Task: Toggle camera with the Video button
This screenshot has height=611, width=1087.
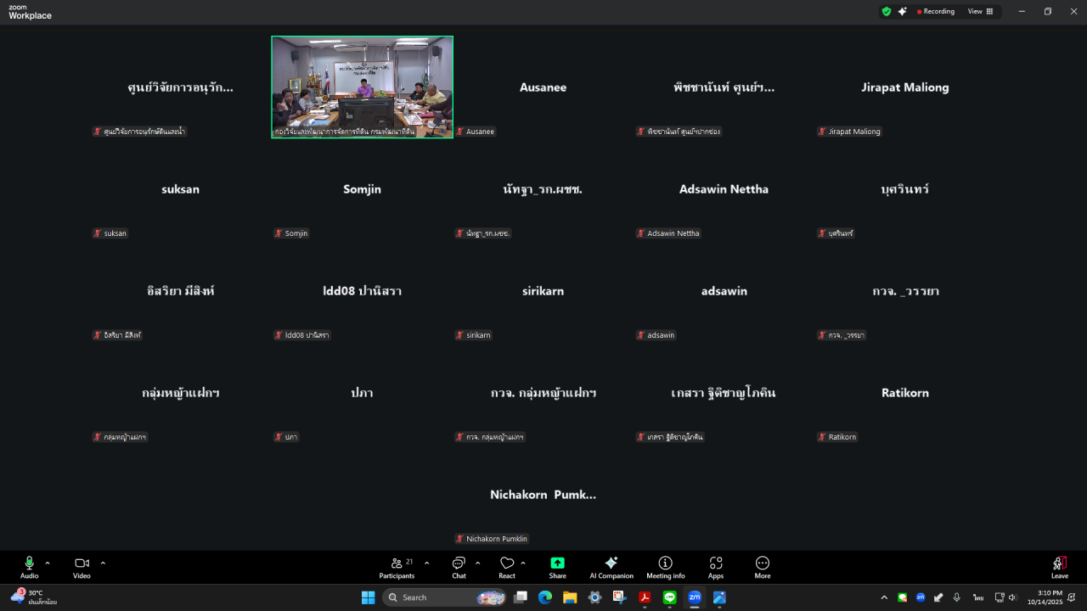Action: [x=82, y=567]
